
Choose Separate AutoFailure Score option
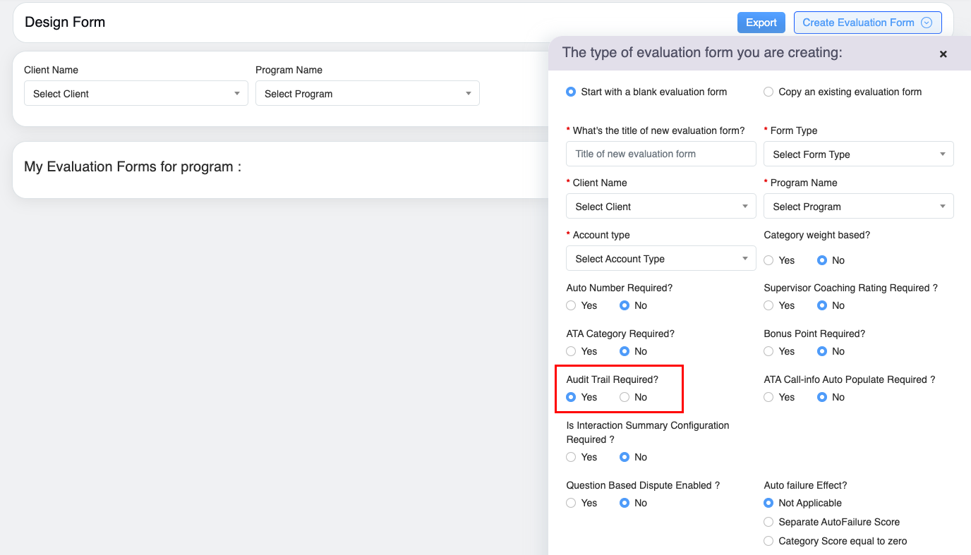point(768,522)
